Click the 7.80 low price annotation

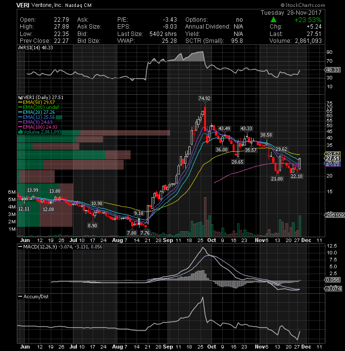(x=132, y=233)
